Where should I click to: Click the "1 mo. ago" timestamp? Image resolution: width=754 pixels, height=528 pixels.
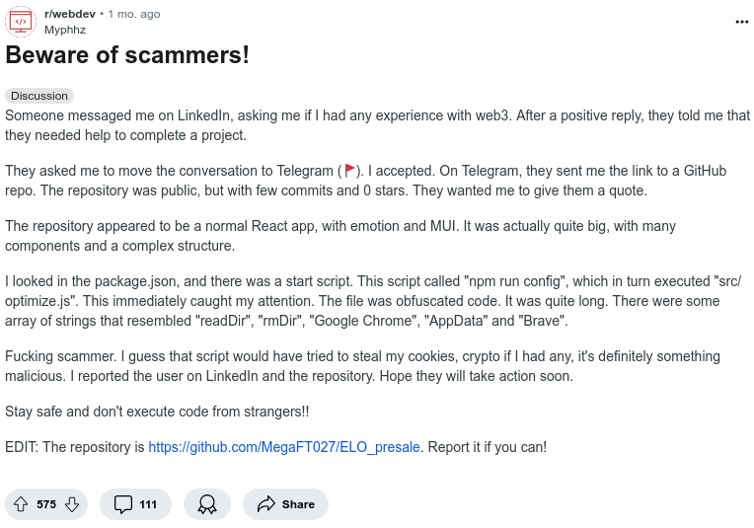click(134, 14)
